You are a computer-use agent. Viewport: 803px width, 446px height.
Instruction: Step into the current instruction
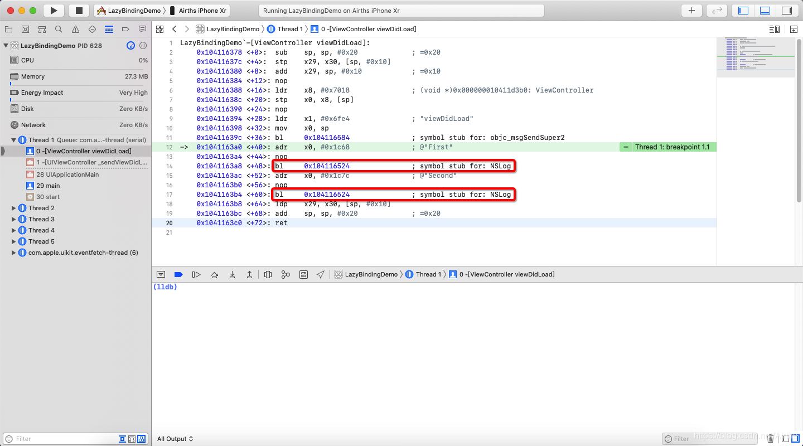click(232, 274)
